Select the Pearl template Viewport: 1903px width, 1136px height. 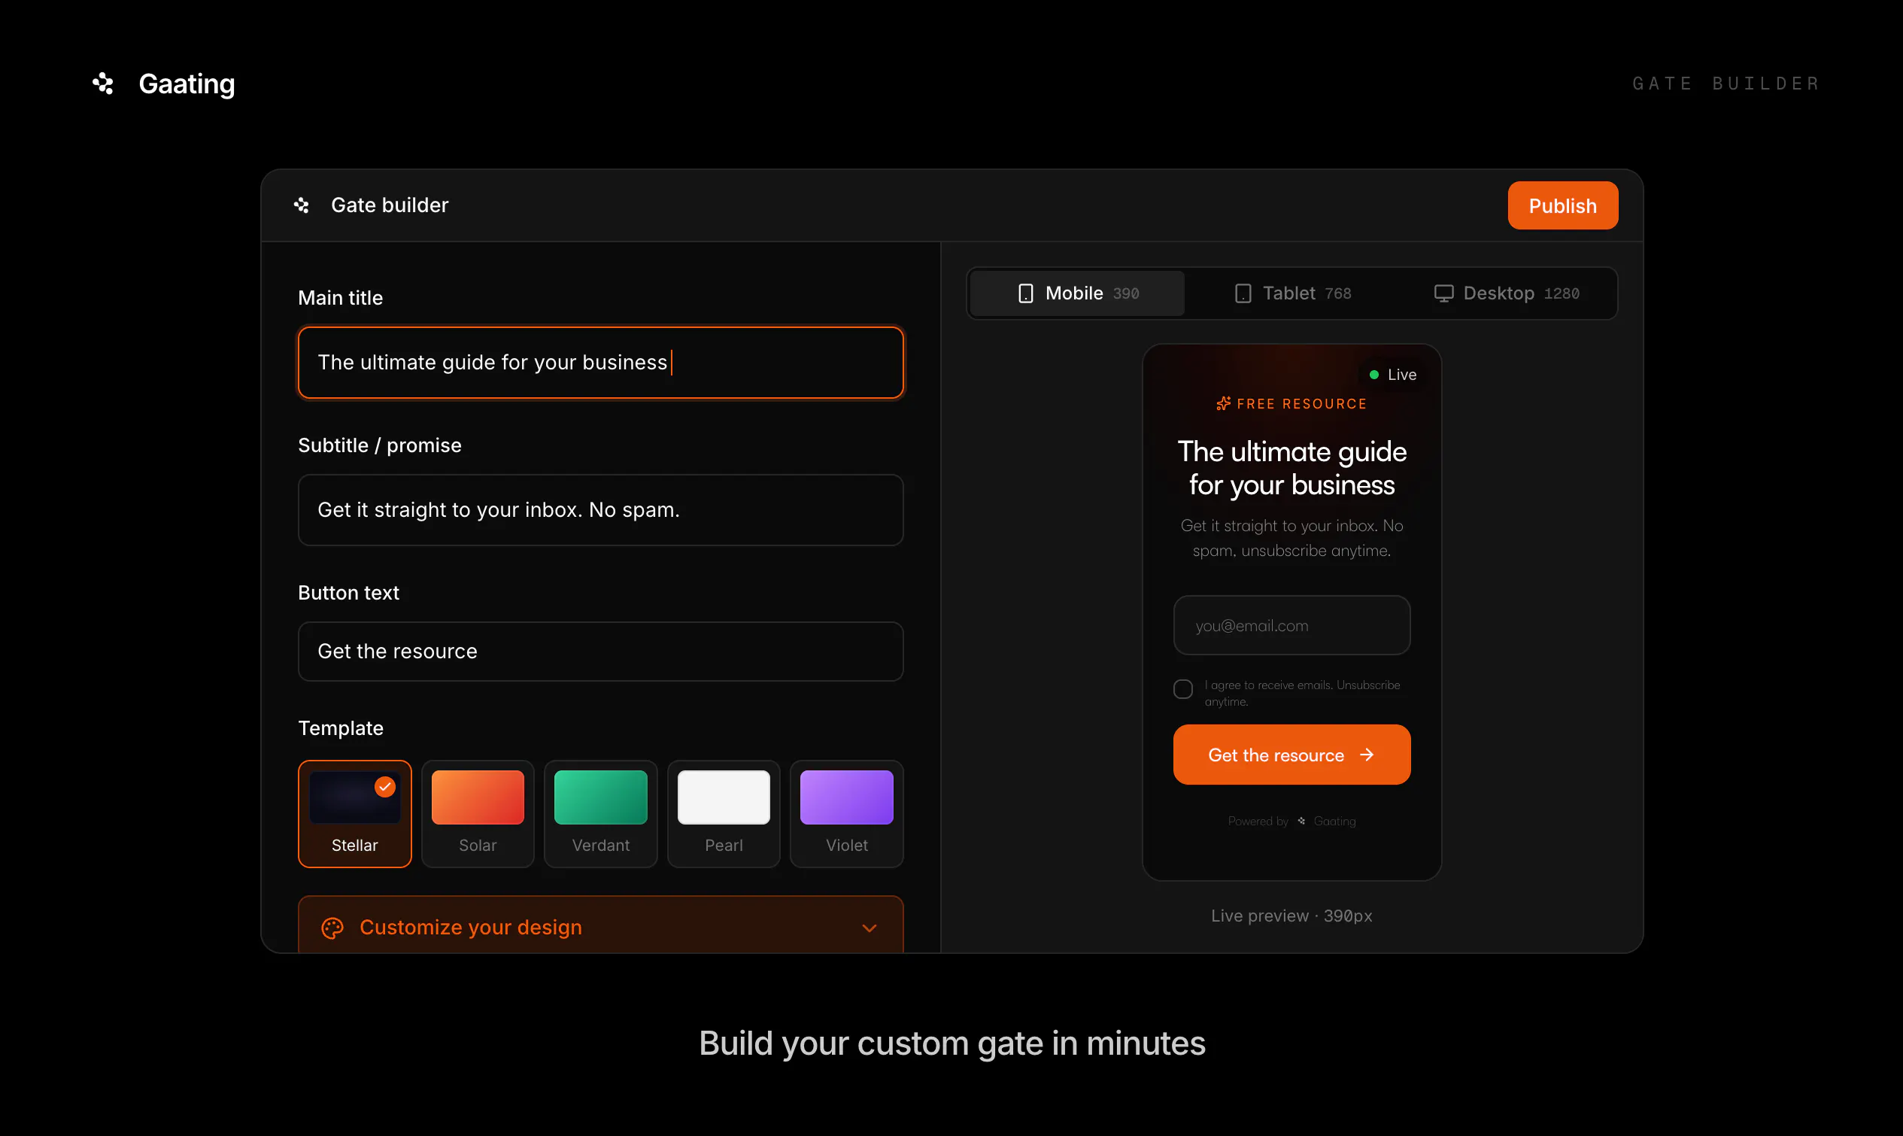724,813
